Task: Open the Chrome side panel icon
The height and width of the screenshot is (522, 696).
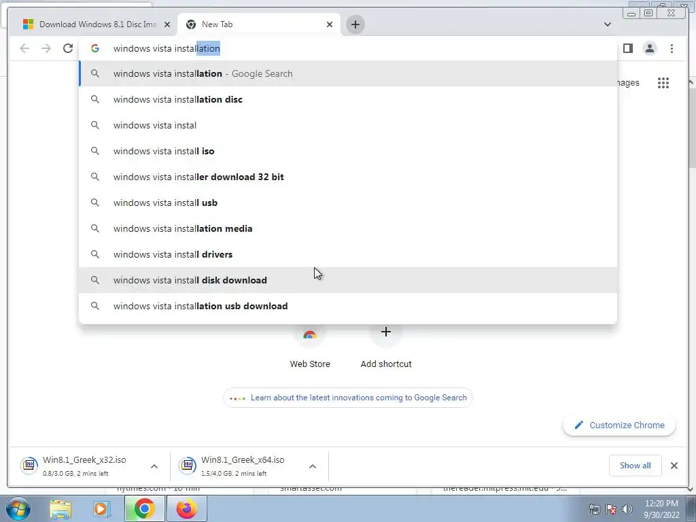Action: [x=627, y=48]
